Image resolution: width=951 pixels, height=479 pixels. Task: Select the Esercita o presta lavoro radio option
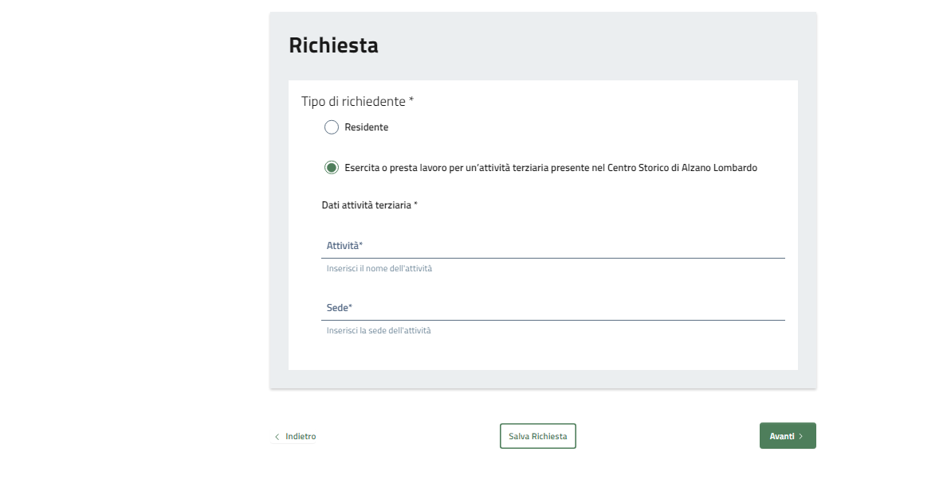(332, 168)
